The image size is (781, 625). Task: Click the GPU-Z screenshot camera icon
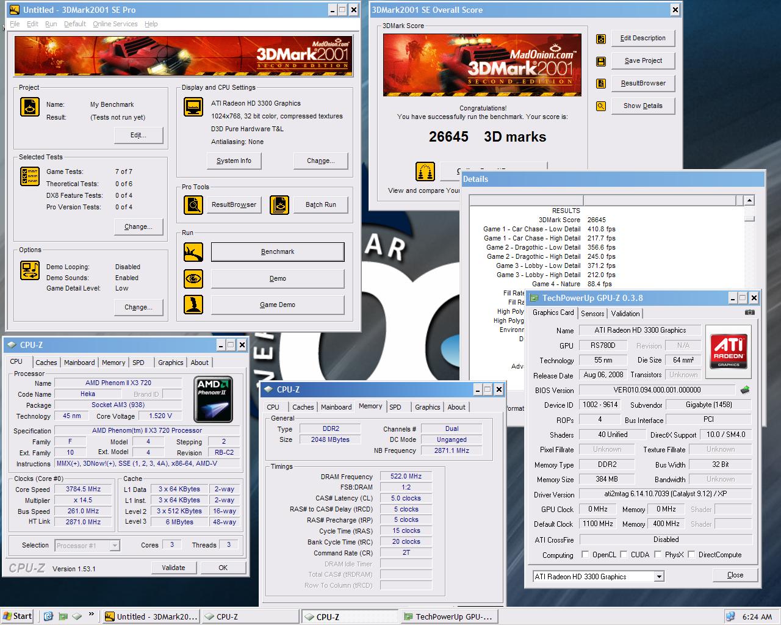(749, 312)
